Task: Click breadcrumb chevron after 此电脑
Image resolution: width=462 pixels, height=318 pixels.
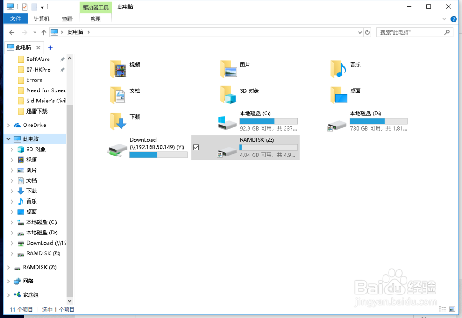Action: click(88, 32)
